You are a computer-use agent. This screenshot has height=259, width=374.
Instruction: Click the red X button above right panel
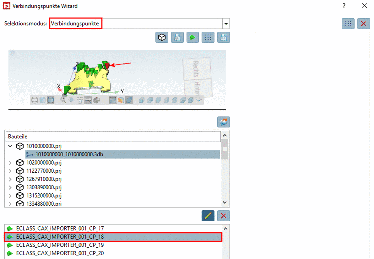(363, 23)
